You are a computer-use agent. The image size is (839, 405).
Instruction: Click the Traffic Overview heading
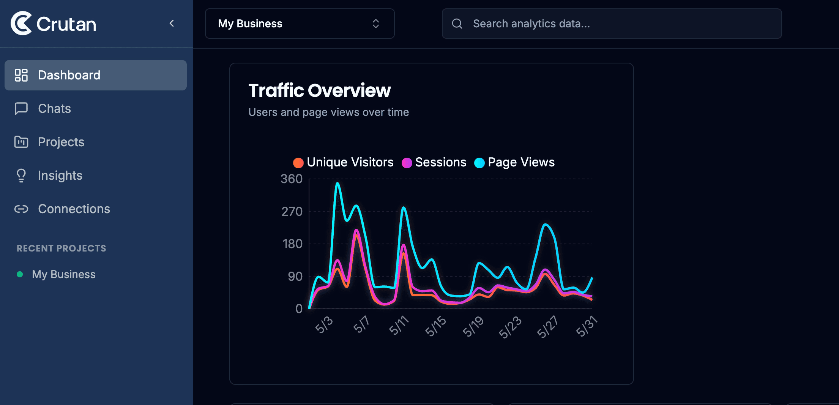(320, 90)
